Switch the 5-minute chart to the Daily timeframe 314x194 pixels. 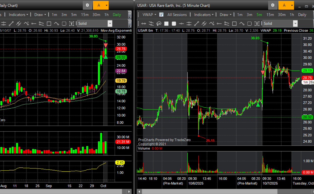coord(302,15)
